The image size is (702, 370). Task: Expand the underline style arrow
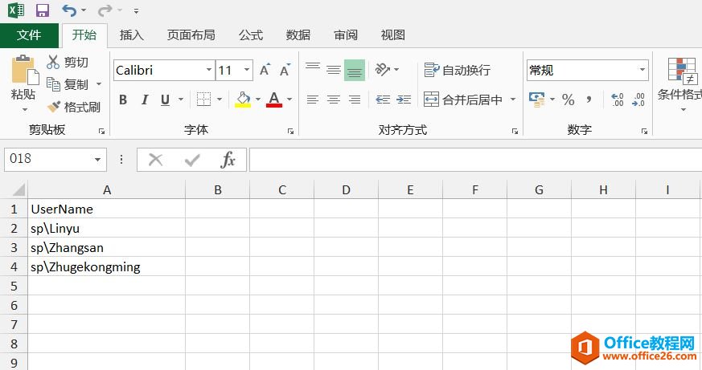pyautogui.click(x=181, y=100)
